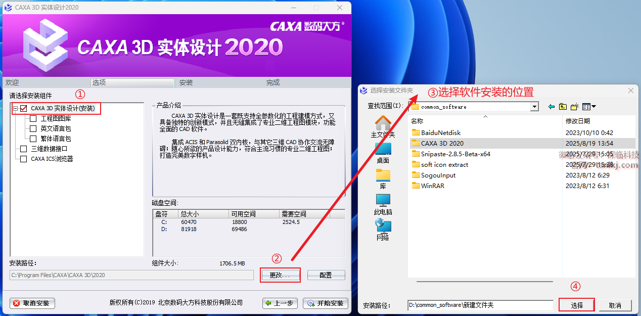This screenshot has width=641, height=316.
Task: Enable 繁体语言包 checkbox
Action: pyautogui.click(x=33, y=139)
